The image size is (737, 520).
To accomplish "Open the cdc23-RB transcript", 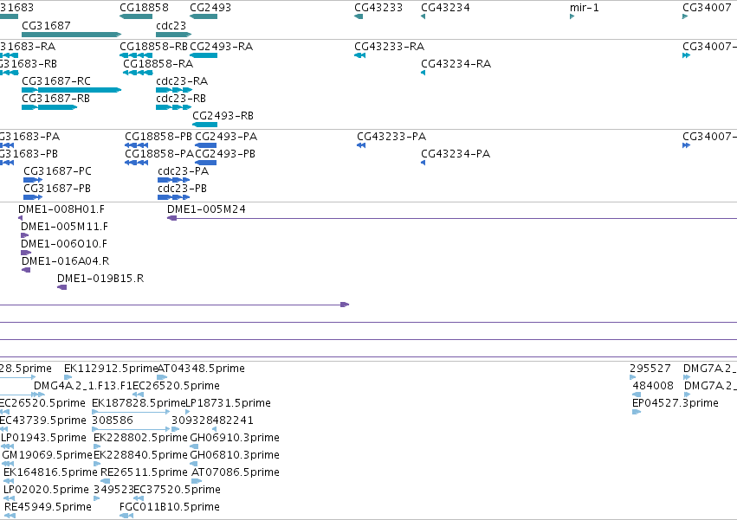I will (181, 99).
